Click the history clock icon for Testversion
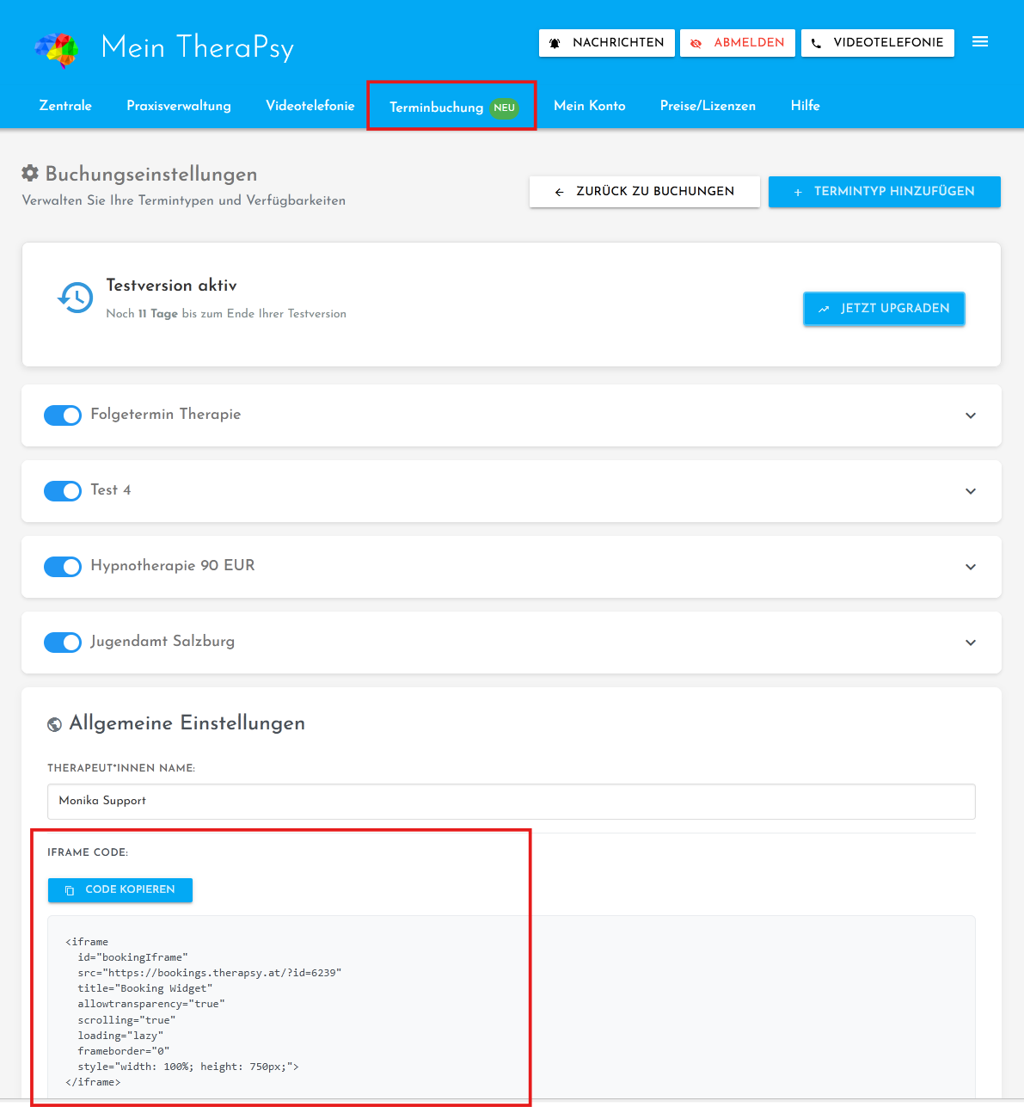 coord(76,298)
